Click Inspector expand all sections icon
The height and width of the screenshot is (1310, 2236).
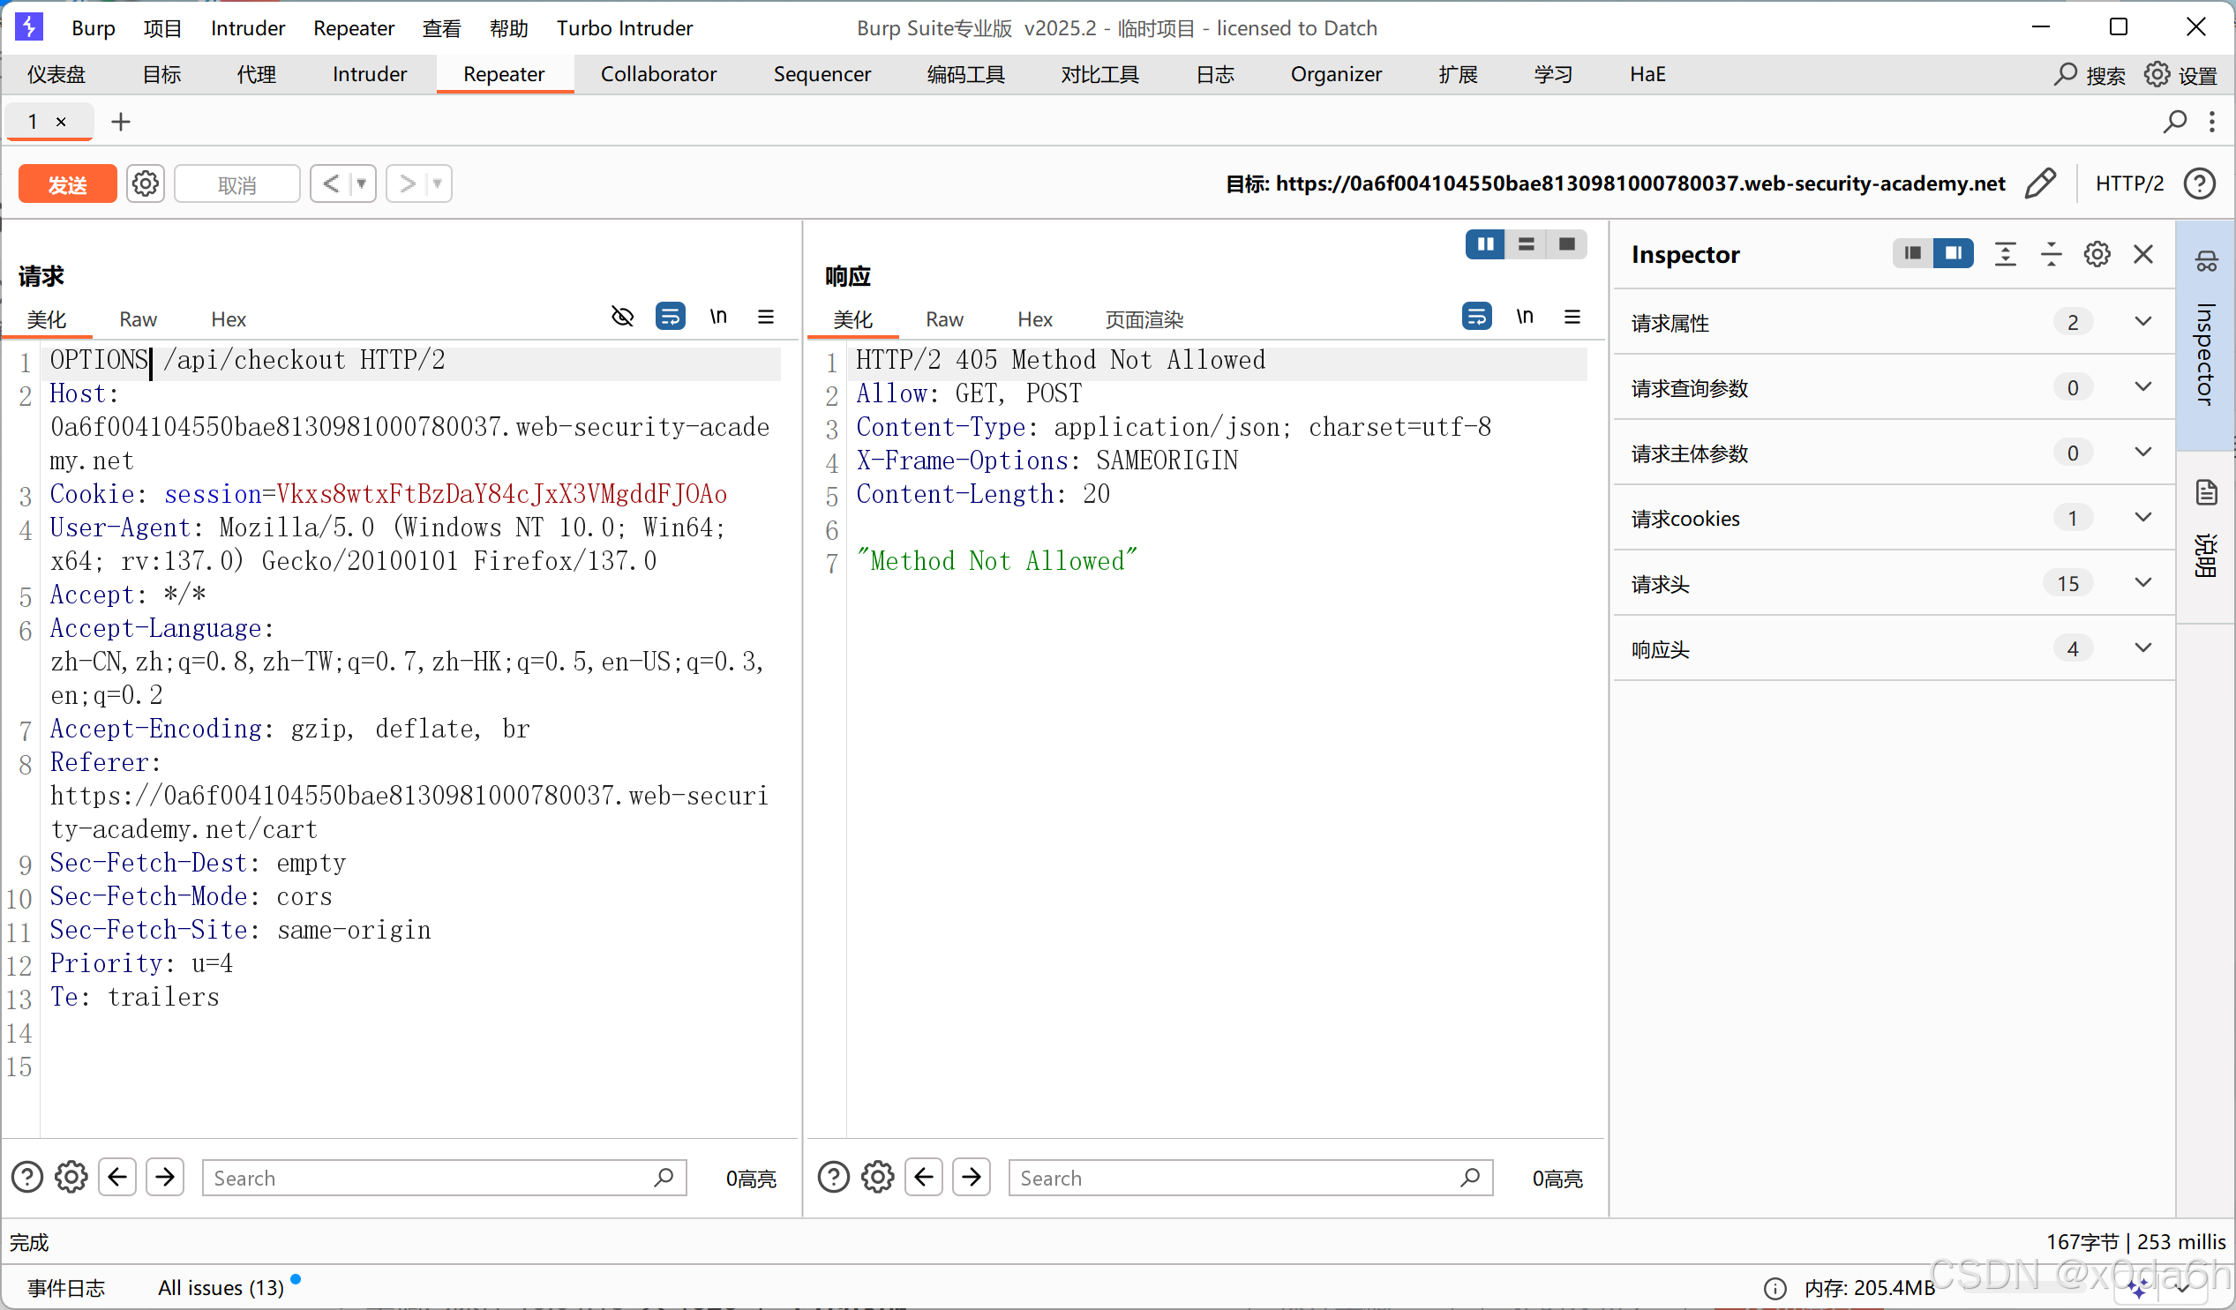tap(2006, 255)
